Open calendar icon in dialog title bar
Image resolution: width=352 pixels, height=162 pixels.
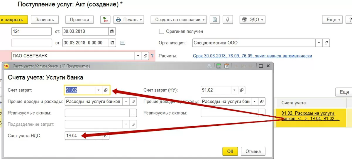[x=226, y=66]
